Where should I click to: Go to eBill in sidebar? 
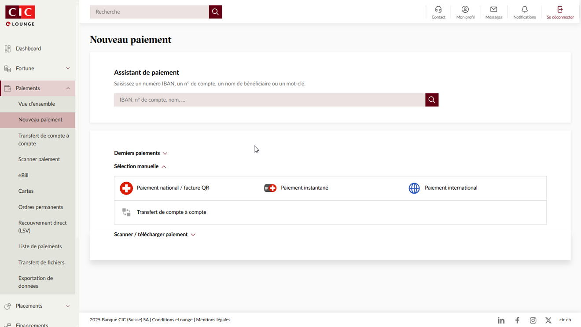point(23,175)
